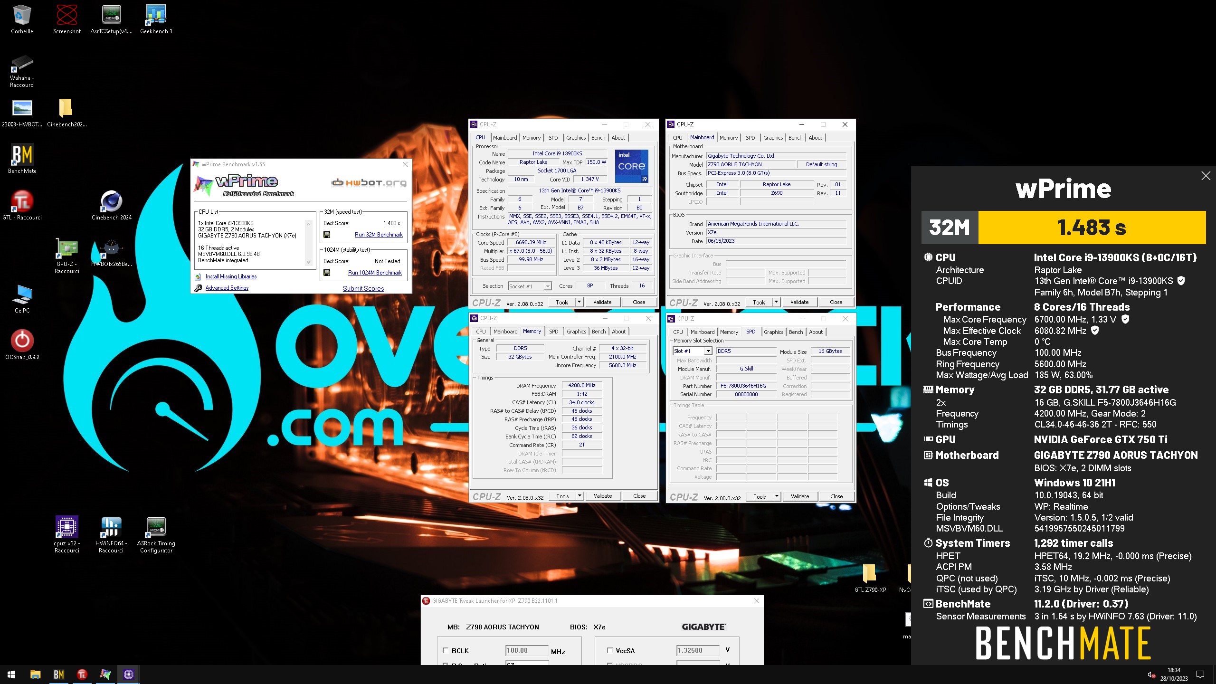This screenshot has width=1216, height=684.
Task: Click the Install Missing Libraries link
Action: pyautogui.click(x=231, y=276)
